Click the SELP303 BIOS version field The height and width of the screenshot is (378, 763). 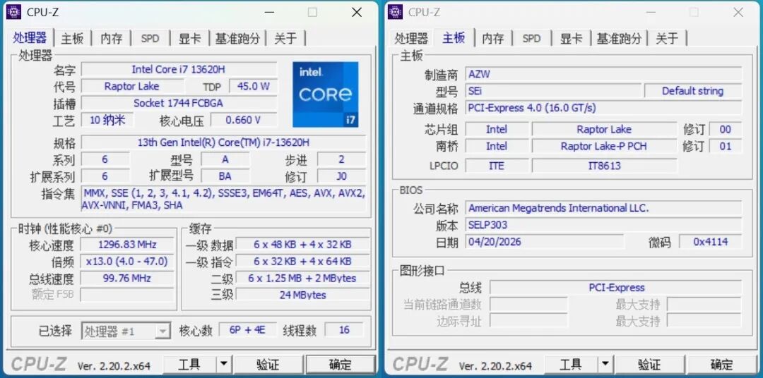tap(603, 225)
